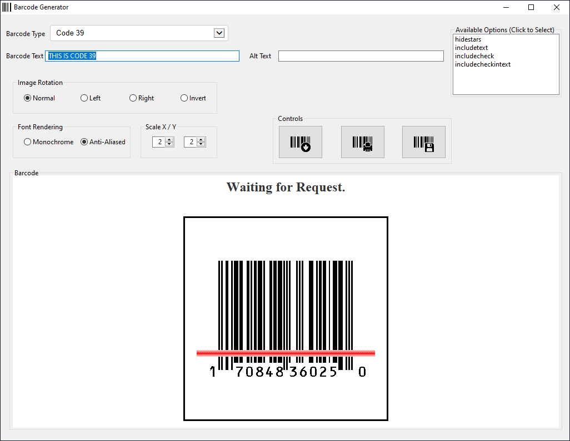This screenshot has height=441, width=570.
Task: Enable Monochrome font rendering
Action: [28, 142]
